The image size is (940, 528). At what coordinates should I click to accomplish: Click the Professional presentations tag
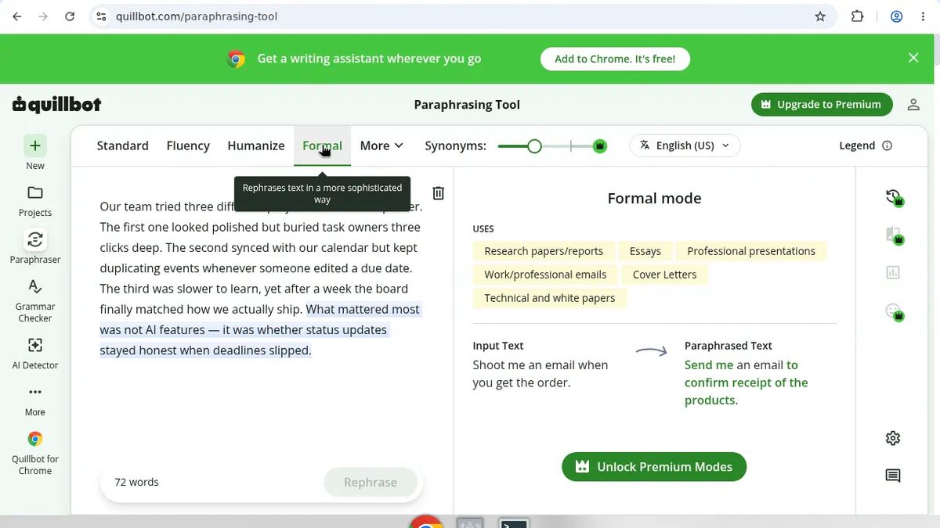click(751, 251)
